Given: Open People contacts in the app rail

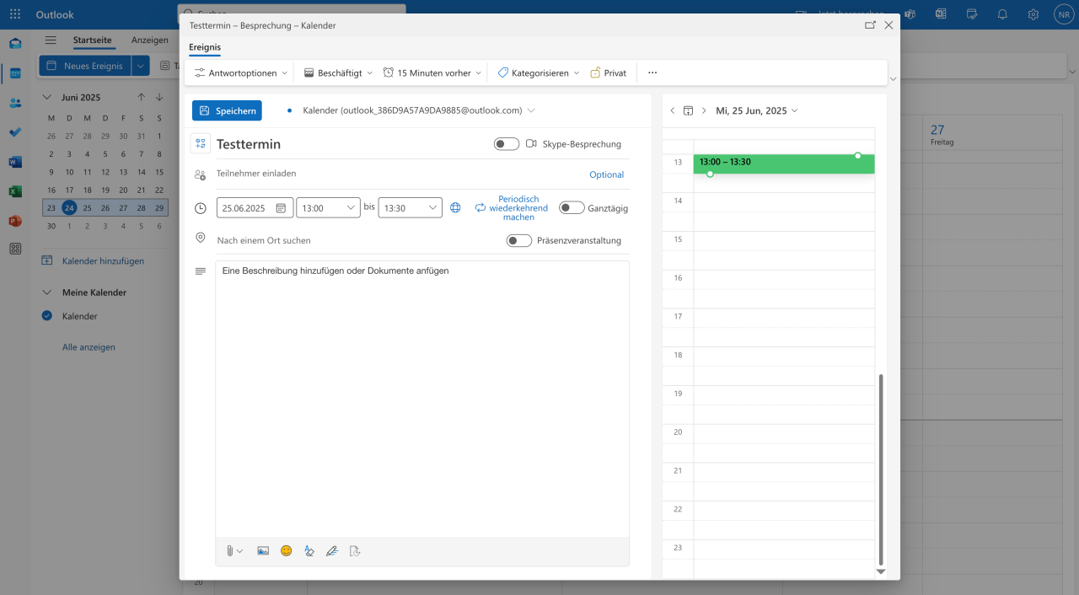Looking at the screenshot, I should pos(15,103).
